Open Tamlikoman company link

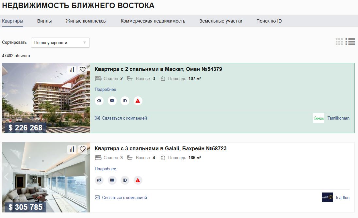[338, 118]
